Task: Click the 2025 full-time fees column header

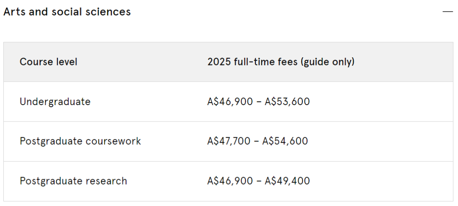Action: [281, 62]
